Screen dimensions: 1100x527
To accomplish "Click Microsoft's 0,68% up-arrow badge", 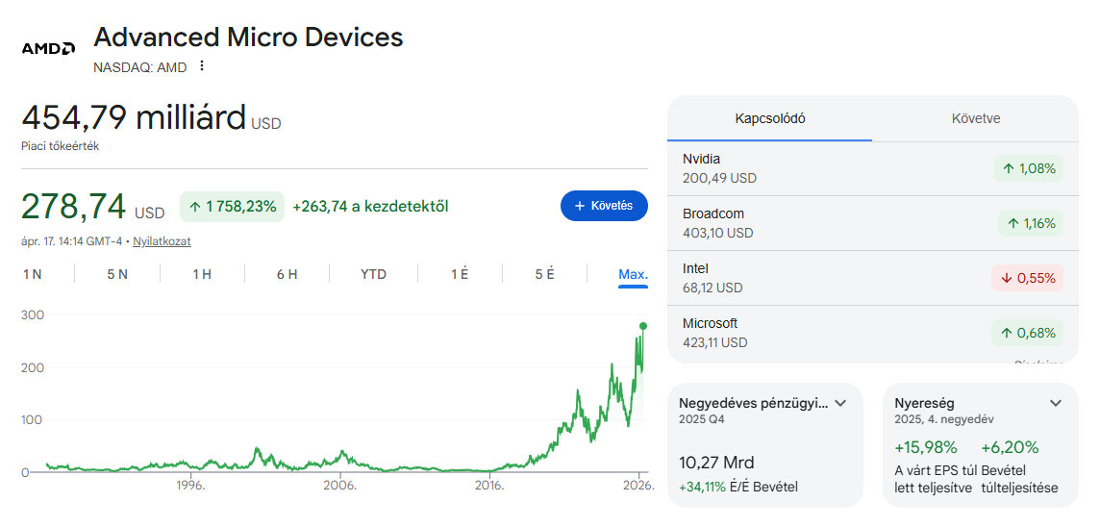I will coord(1027,333).
